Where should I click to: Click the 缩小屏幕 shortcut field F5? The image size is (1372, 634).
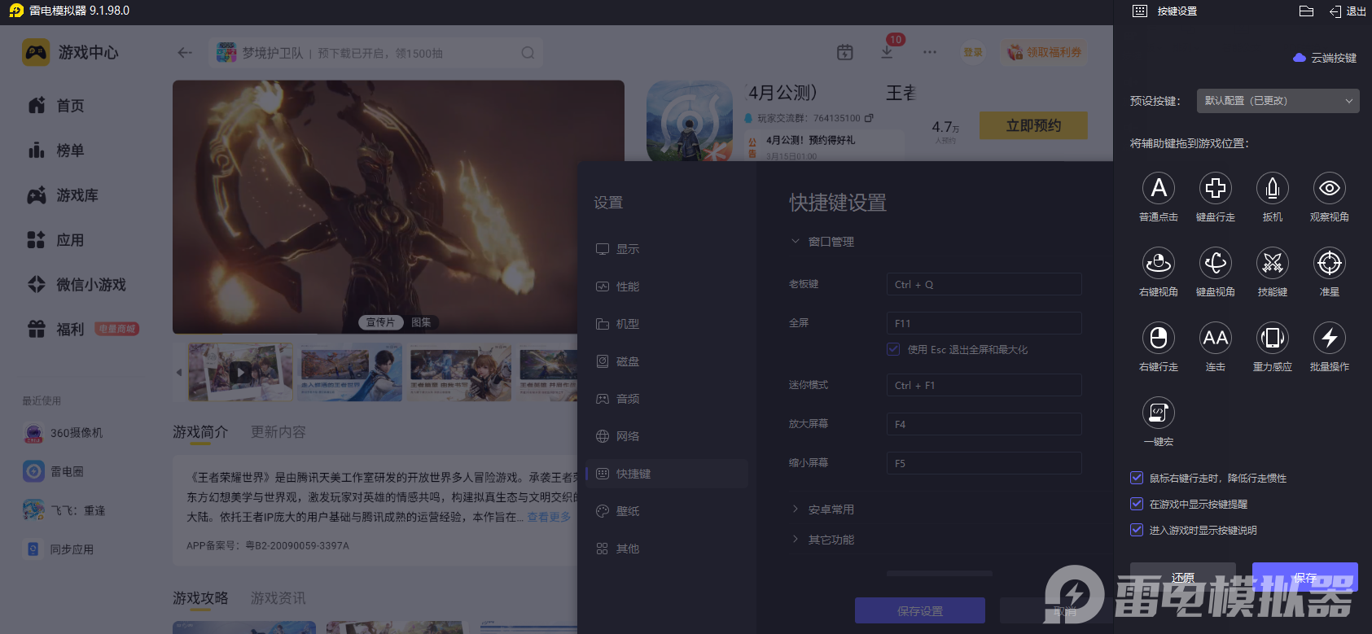click(984, 463)
